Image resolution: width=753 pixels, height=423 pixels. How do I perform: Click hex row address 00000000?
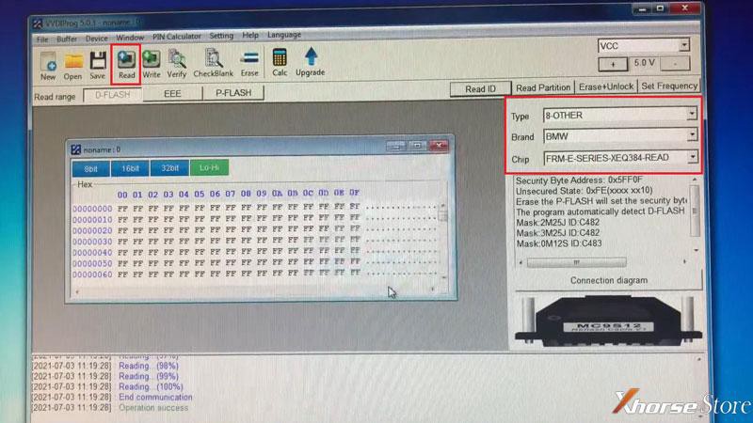point(92,209)
